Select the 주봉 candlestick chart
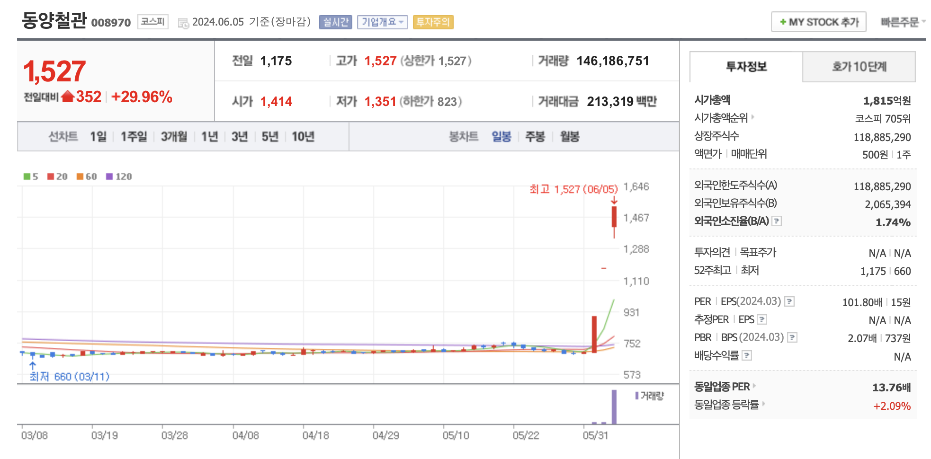 tap(535, 137)
